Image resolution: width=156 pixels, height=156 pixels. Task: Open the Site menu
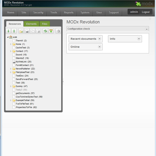point(24,12)
